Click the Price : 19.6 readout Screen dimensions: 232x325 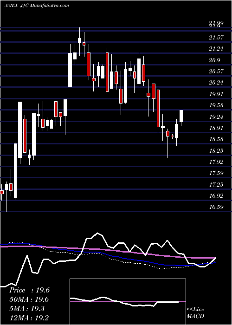click(29, 290)
